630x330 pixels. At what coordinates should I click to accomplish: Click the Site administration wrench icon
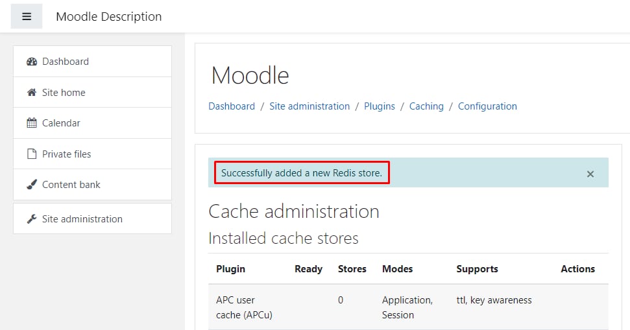coord(32,218)
